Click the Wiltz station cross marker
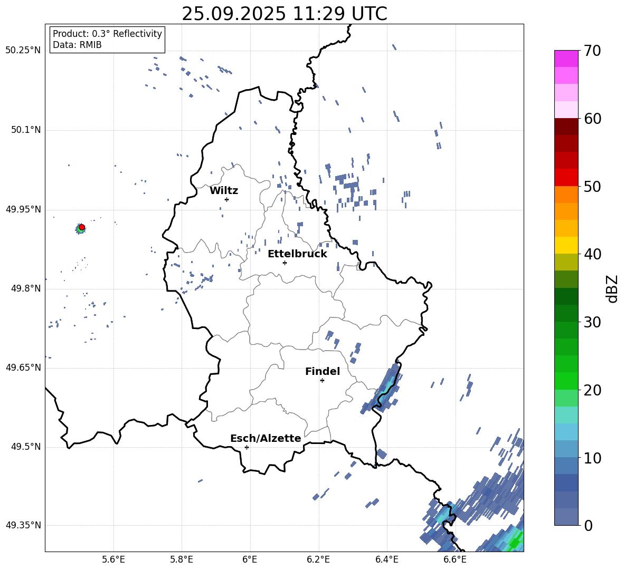 [226, 199]
